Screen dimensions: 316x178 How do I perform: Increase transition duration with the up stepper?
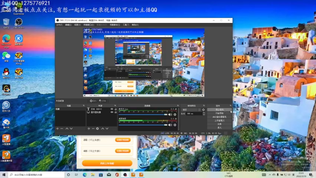coord(204,113)
